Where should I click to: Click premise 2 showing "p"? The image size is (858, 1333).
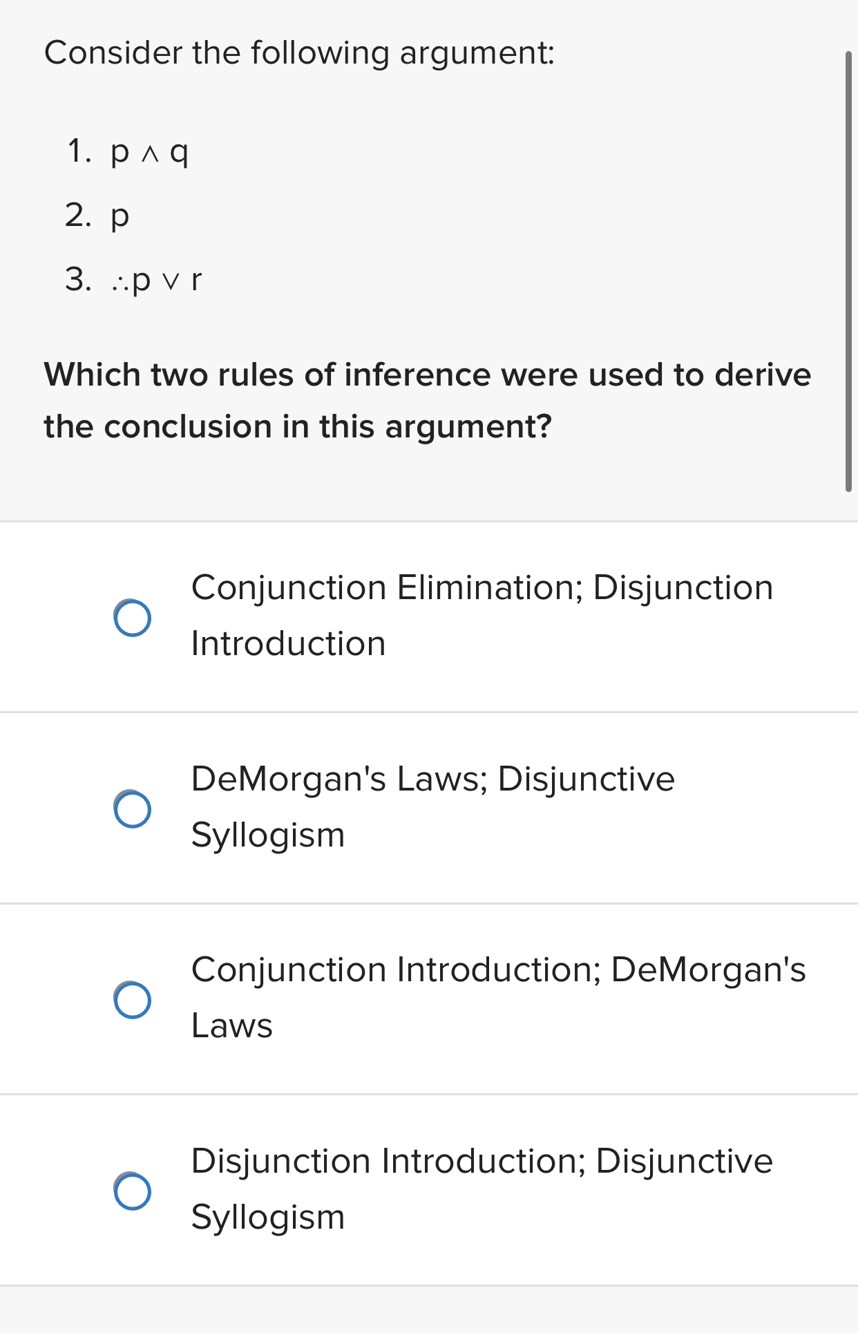[x=122, y=216]
